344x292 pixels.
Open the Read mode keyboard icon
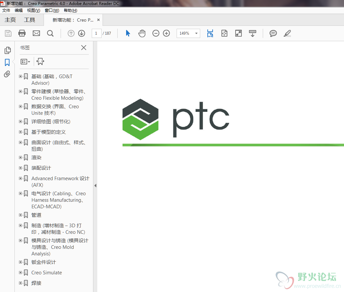tap(253, 33)
